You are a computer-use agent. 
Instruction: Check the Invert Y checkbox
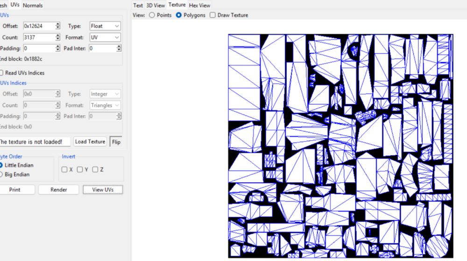(x=80, y=170)
